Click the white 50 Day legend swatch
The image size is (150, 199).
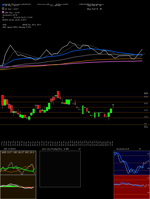3,9
